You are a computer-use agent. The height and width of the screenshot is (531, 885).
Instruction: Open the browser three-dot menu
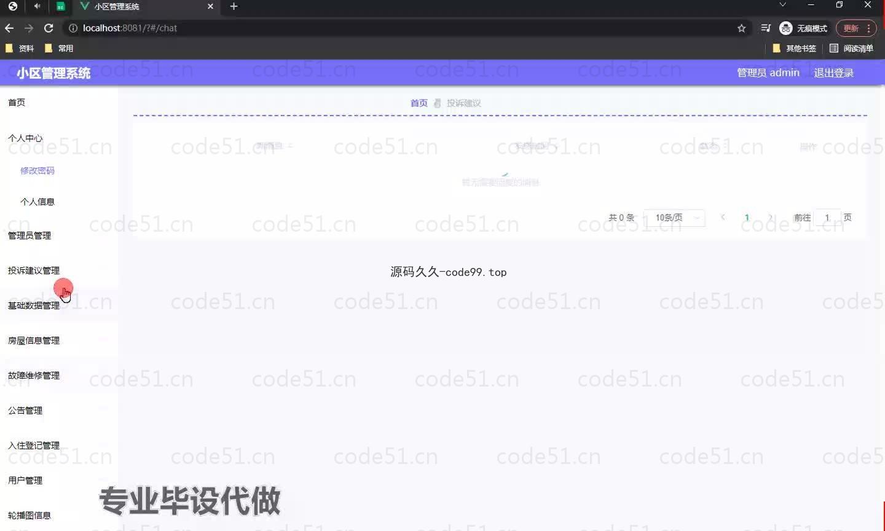[868, 28]
